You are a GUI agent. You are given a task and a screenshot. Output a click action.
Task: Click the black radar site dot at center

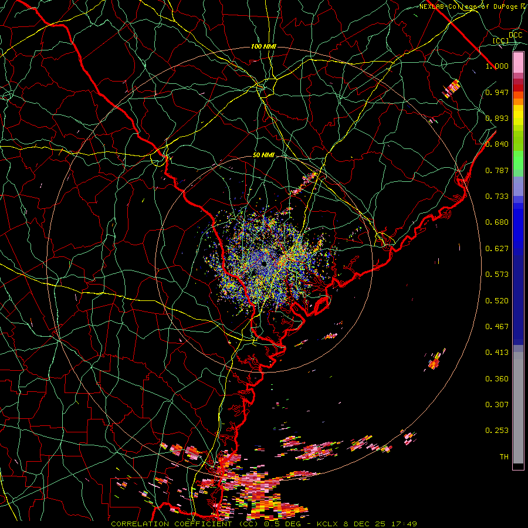point(265,265)
